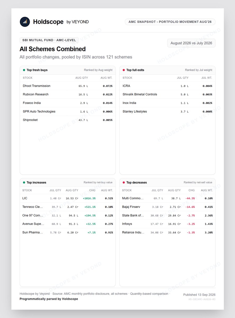Click ICRA in the full exits list
This screenshot has width=235, height=318.
(x=167, y=86)
